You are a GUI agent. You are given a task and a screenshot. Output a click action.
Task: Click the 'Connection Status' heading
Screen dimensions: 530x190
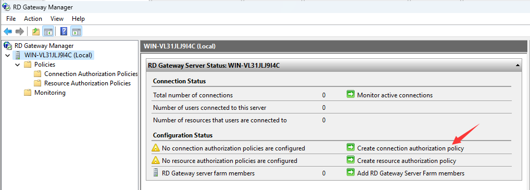[179, 81]
